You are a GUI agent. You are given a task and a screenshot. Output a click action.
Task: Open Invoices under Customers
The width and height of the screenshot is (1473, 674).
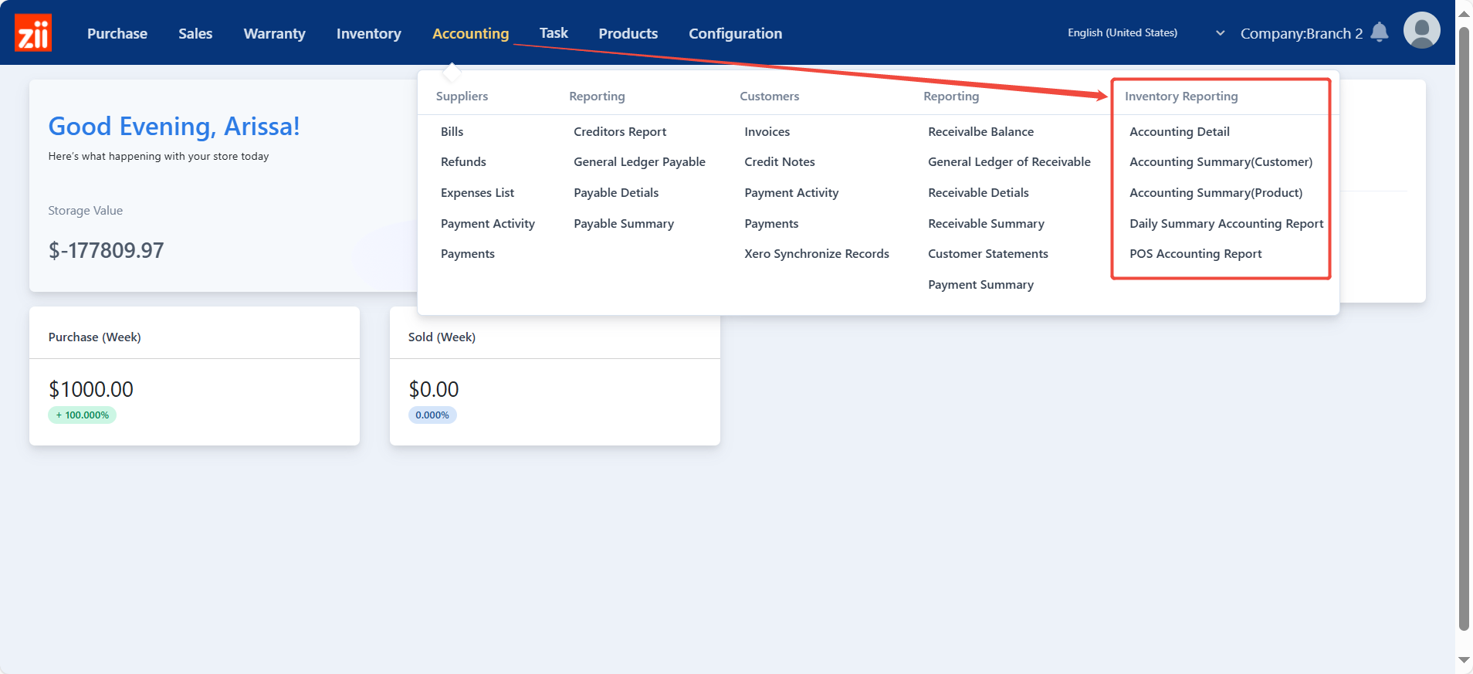click(x=767, y=131)
